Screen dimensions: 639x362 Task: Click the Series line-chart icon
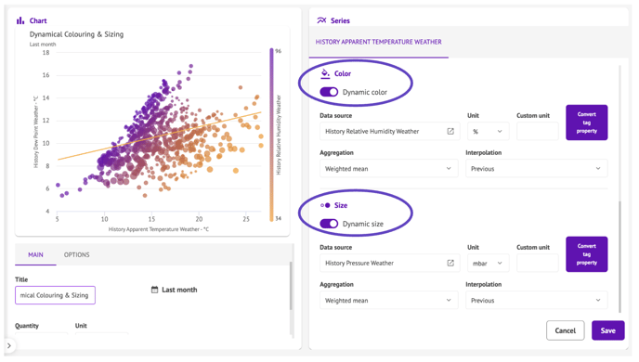[x=321, y=20]
